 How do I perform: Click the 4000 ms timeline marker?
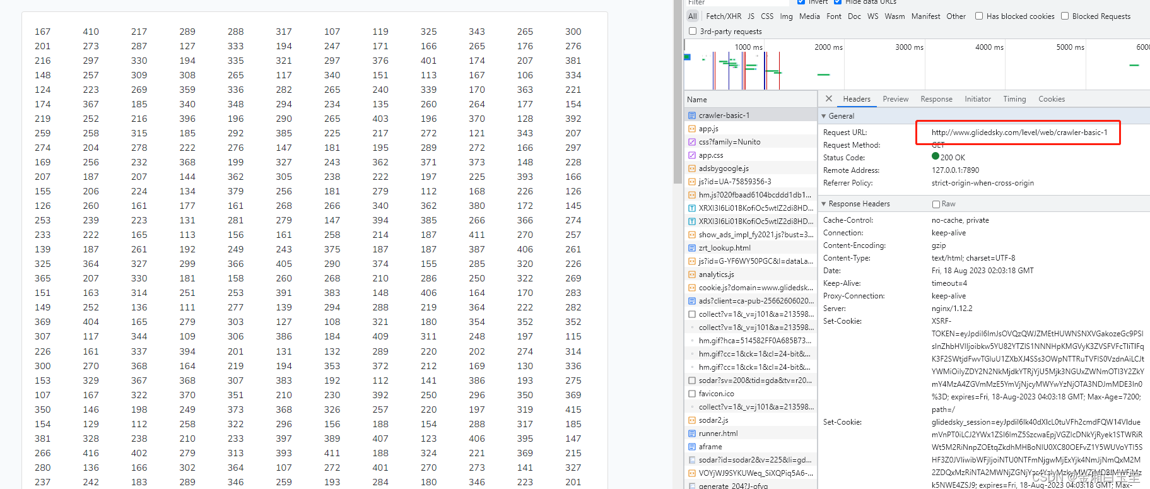(989, 47)
